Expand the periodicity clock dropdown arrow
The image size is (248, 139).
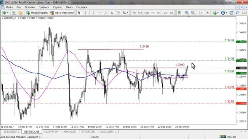coord(226,13)
